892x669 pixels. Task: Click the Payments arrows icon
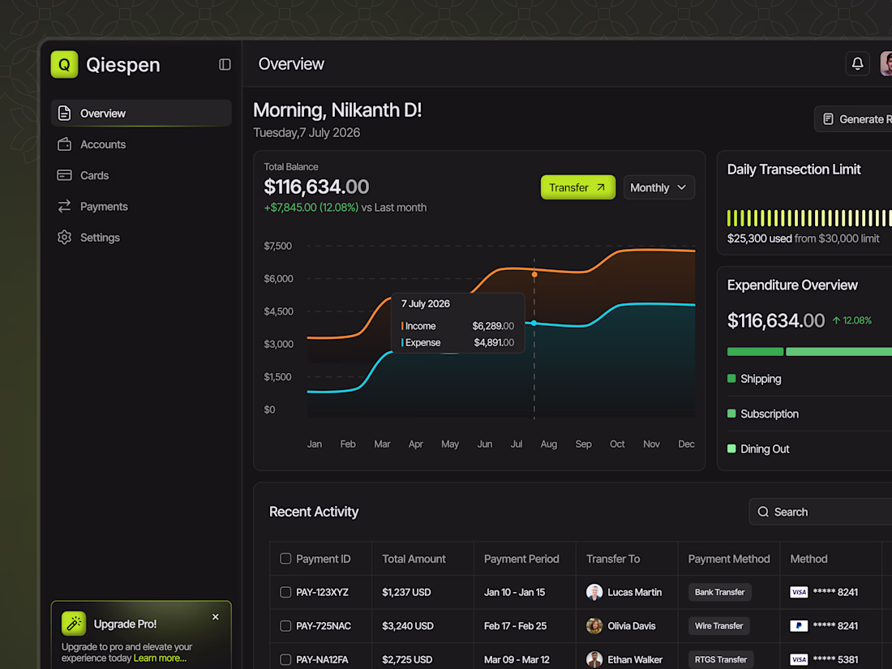[64, 207]
